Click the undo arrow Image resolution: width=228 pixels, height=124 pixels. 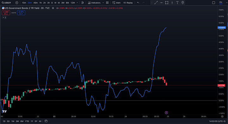point(138,3)
